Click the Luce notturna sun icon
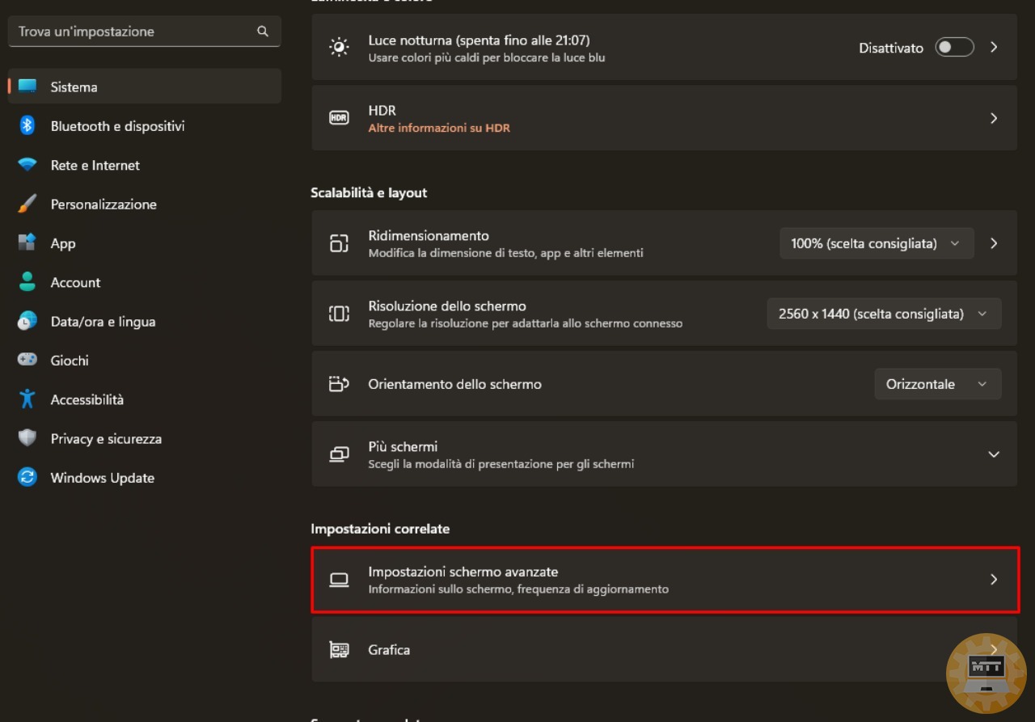Viewport: 1035px width, 722px height. click(340, 48)
